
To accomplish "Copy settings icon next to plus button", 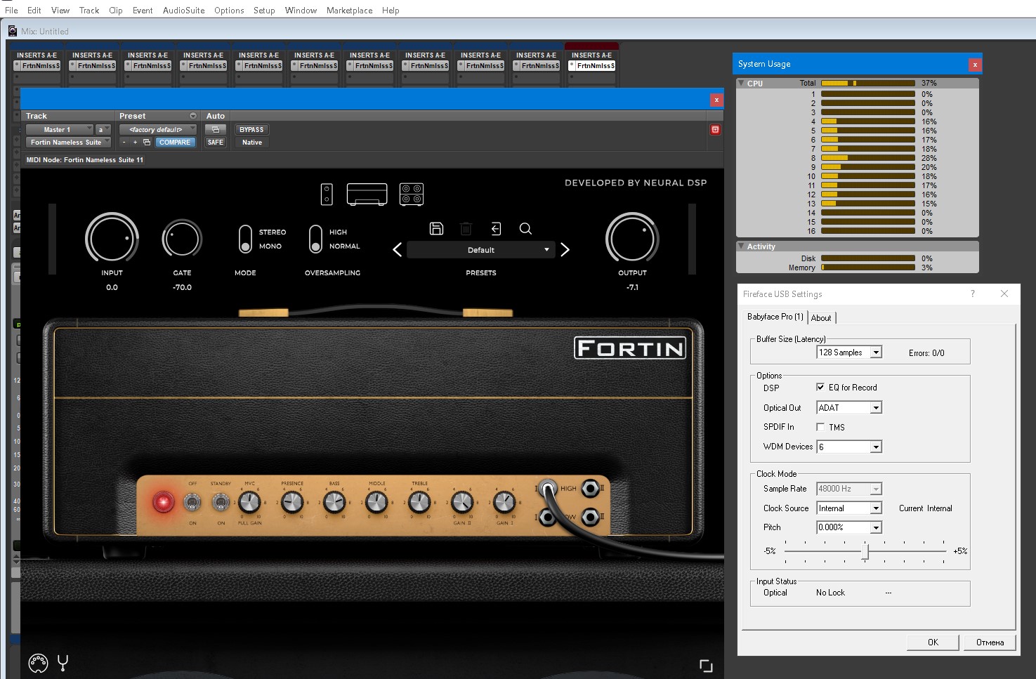I will click(147, 142).
